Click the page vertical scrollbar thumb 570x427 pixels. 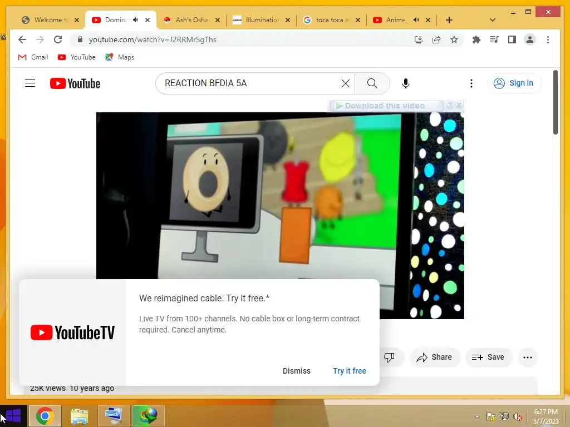[555, 102]
